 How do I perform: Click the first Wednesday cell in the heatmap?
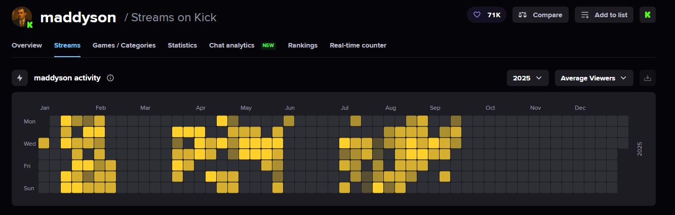[x=44, y=143]
